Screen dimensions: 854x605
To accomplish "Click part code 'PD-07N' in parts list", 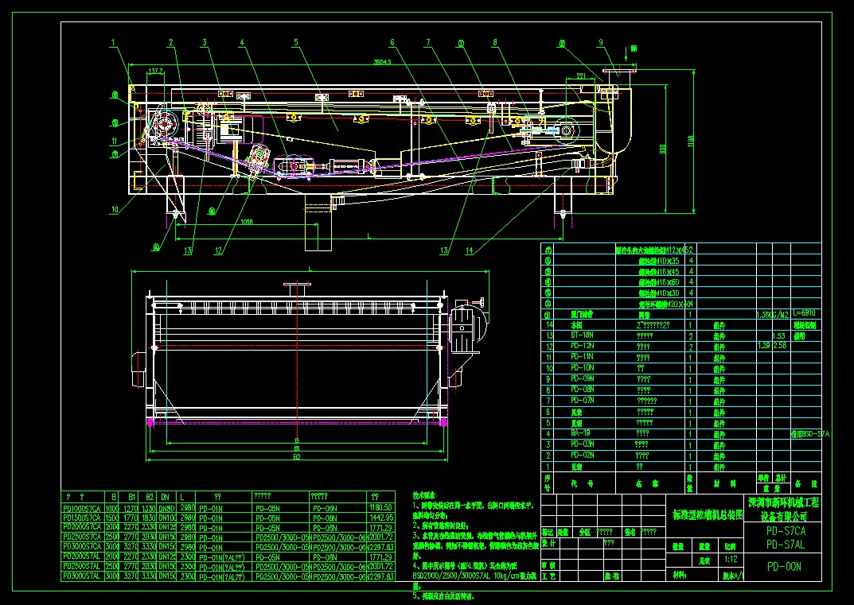I will click(x=583, y=401).
